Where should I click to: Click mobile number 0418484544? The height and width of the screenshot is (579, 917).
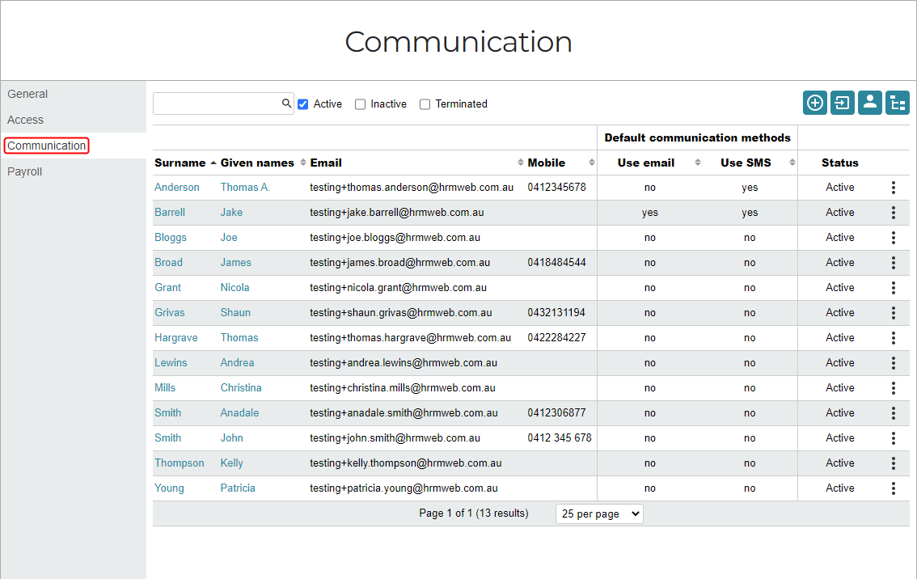point(556,263)
